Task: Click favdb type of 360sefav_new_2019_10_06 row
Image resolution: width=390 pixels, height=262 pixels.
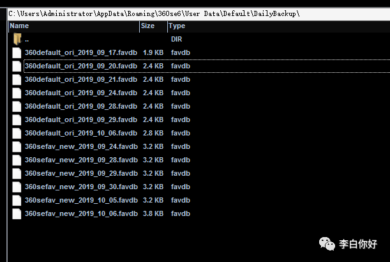Action: click(181, 214)
